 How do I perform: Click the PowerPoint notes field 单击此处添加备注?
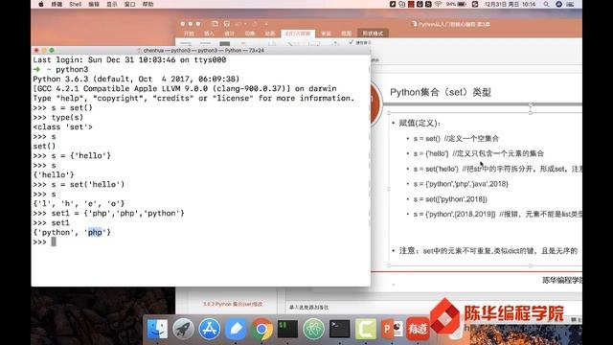tap(308, 308)
